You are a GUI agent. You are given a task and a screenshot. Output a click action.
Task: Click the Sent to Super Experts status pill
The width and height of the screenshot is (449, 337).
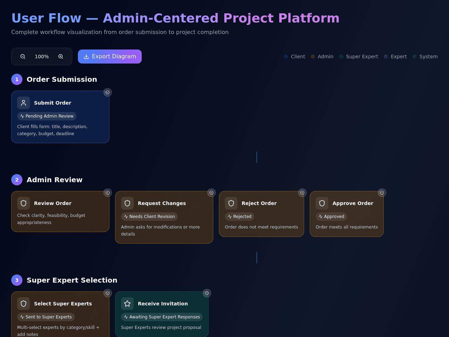(x=46, y=317)
